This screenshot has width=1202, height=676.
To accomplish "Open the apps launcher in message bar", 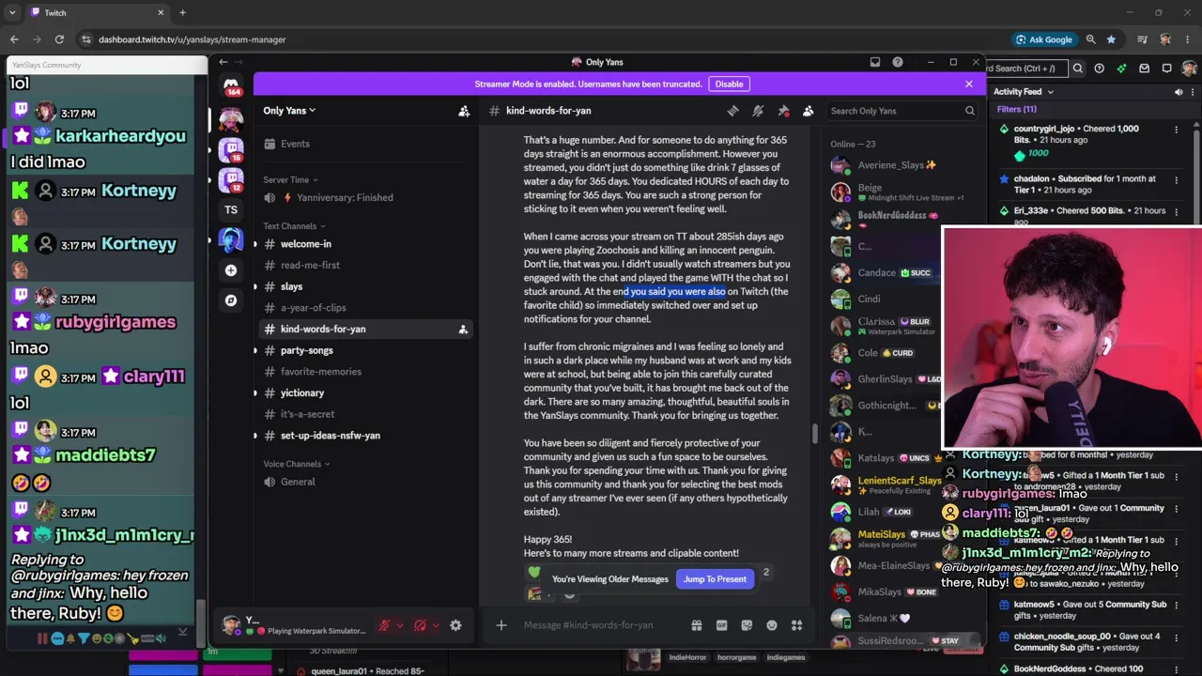I will coord(796,625).
